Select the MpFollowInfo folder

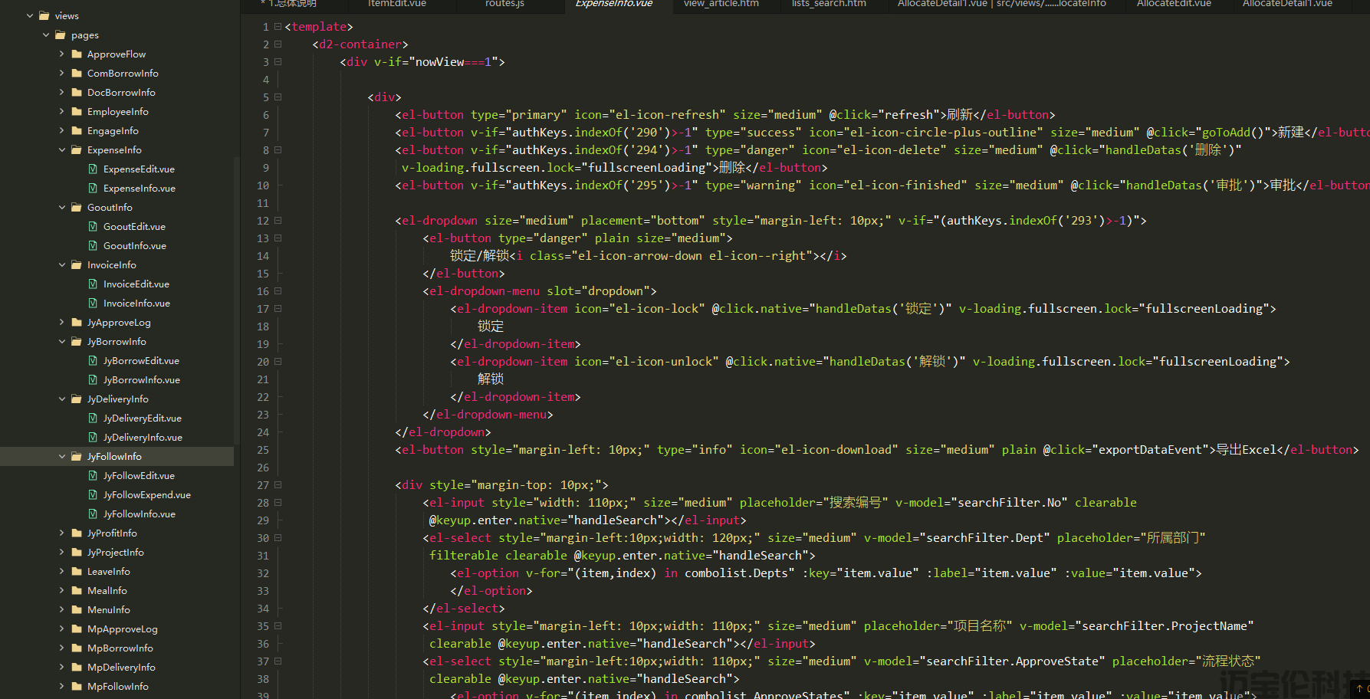[x=117, y=687]
